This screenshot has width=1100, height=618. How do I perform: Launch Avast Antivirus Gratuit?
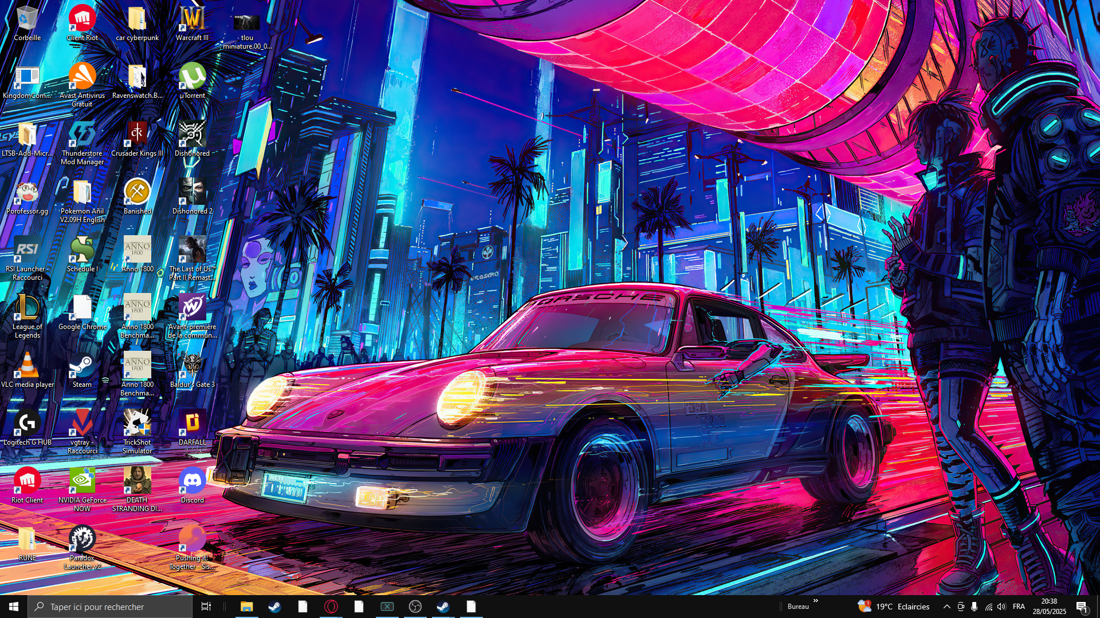pyautogui.click(x=82, y=85)
